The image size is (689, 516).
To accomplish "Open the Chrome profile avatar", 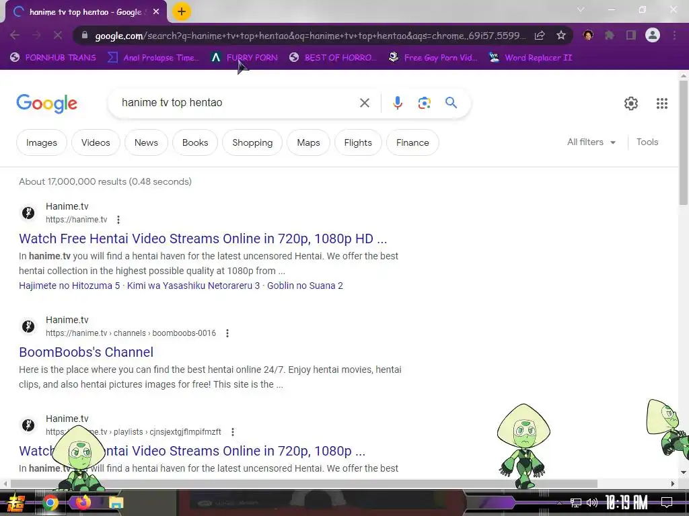I will 653,35.
